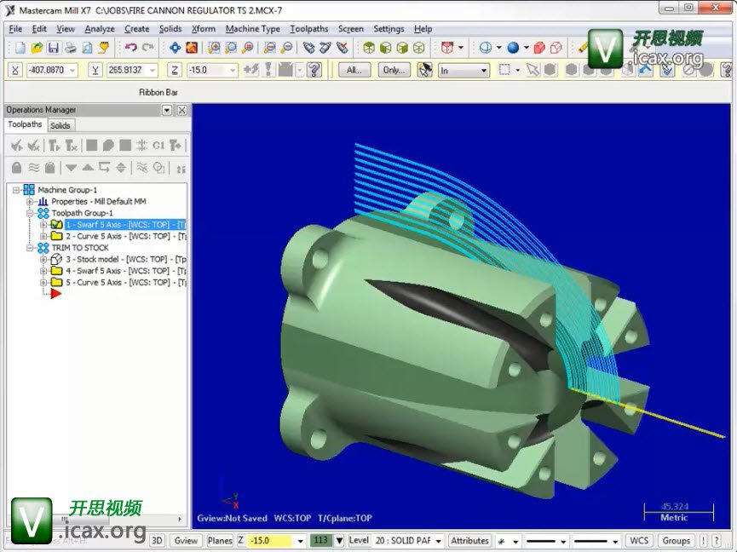Viewport: 737px width, 552px height.
Task: Move insert arrow down with triangle icon
Action: (x=71, y=168)
